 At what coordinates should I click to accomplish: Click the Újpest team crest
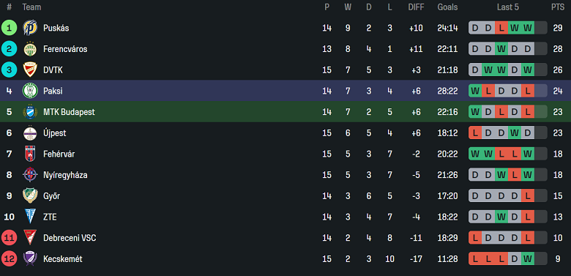[30, 133]
